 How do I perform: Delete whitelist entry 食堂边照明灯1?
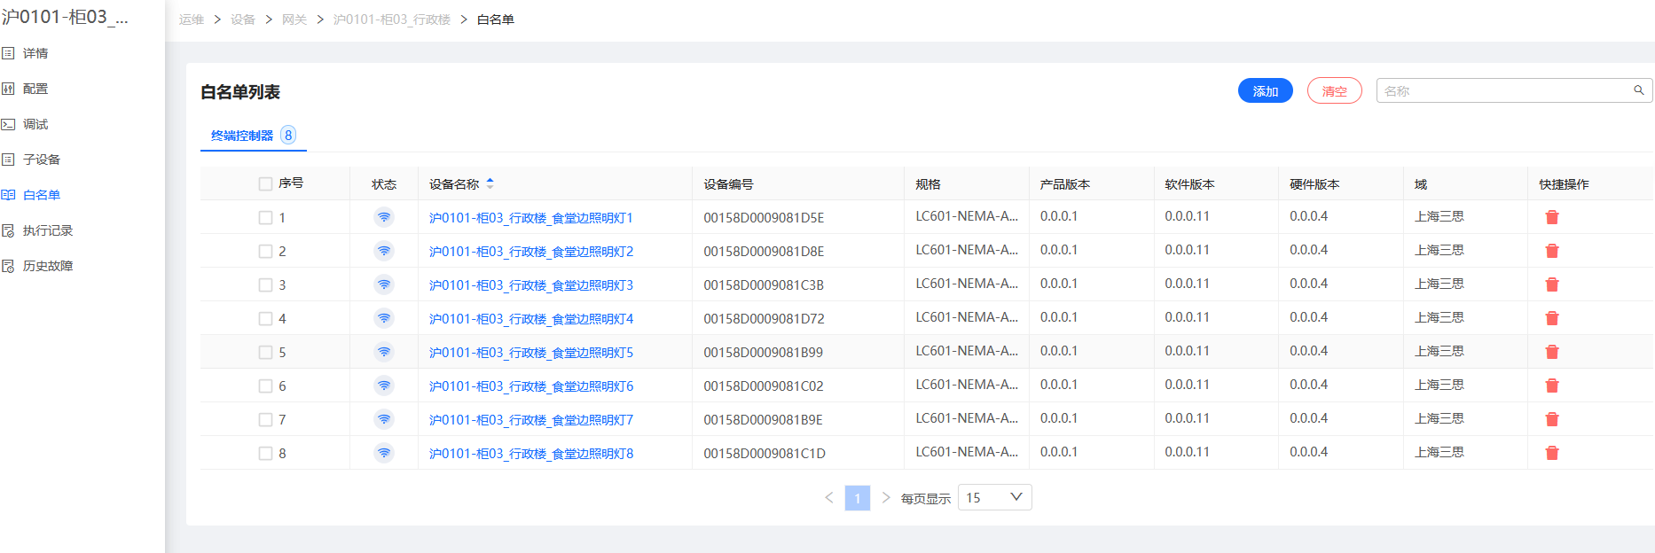(1552, 217)
